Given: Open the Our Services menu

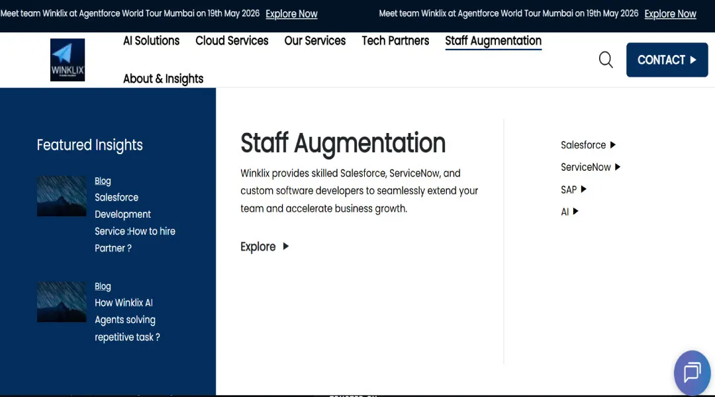Looking at the screenshot, I should (x=315, y=41).
